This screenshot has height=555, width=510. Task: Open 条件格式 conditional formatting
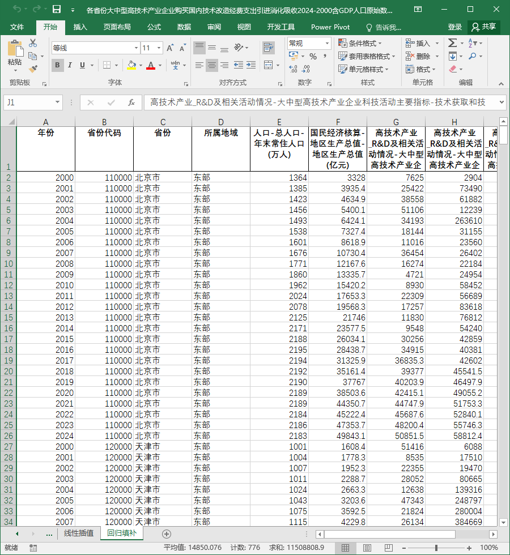(x=360, y=43)
